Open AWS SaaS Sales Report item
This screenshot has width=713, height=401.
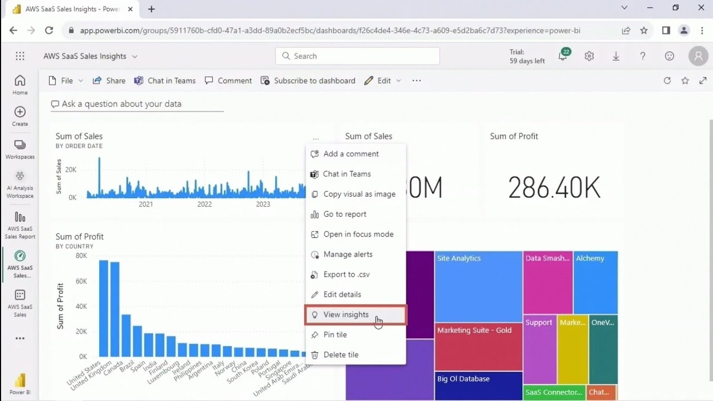(x=20, y=226)
